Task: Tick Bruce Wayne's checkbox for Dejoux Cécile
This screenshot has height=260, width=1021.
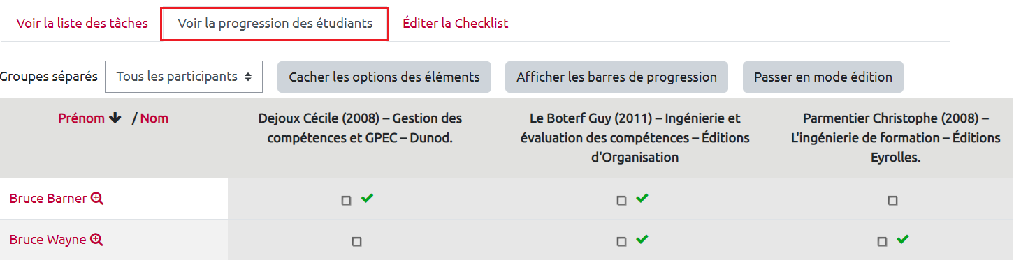Action: [356, 242]
